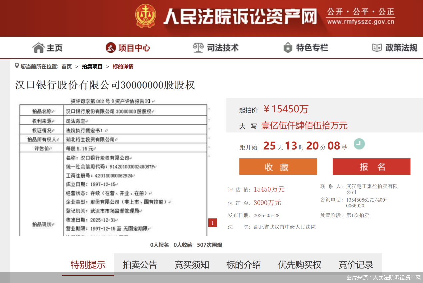Click the gavel icon beside 项目中心
The width and height of the screenshot is (423, 283).
point(111,48)
